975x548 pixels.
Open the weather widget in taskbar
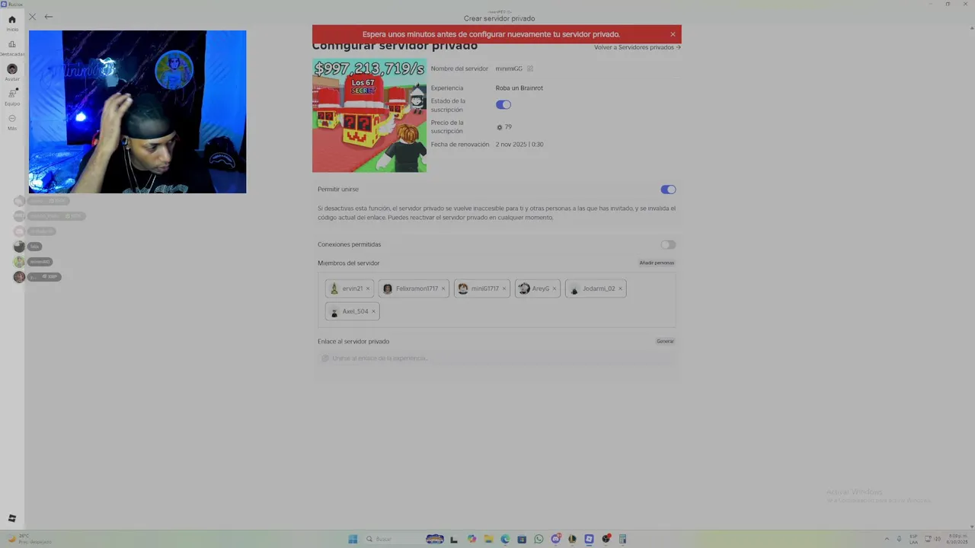29,539
